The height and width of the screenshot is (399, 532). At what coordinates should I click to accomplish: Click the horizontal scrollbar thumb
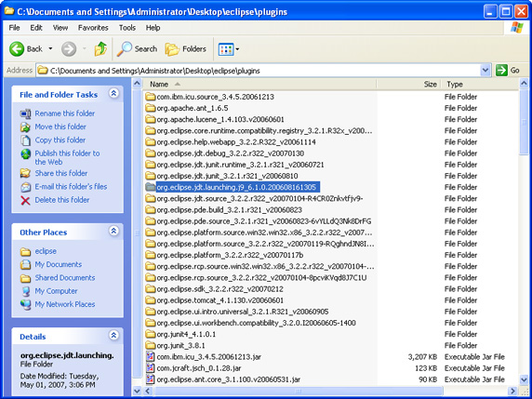(298, 392)
